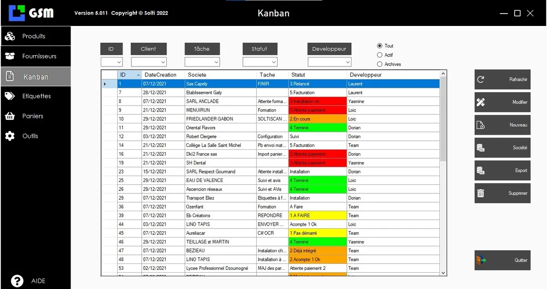This screenshot has width=547, height=289.
Task: Click the Outils gear icon
Action: pos(10,136)
